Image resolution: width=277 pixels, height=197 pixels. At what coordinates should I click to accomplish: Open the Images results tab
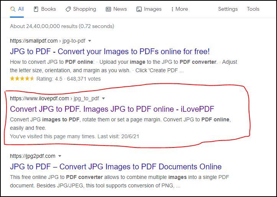click(x=149, y=9)
